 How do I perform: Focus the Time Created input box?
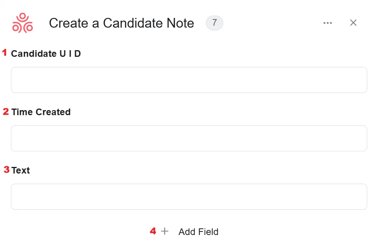[x=189, y=139]
